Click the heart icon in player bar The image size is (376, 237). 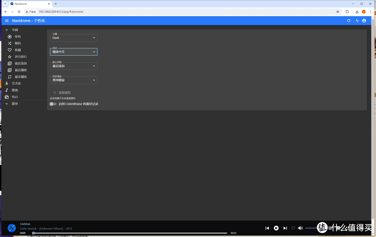coord(293,228)
